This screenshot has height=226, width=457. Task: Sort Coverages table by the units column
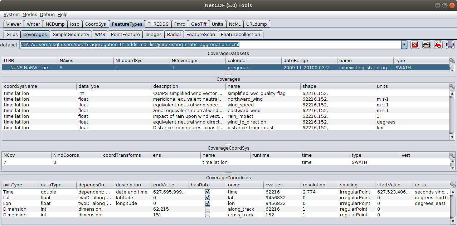tap(412, 86)
